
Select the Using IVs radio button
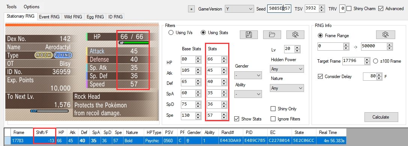pos(171,33)
